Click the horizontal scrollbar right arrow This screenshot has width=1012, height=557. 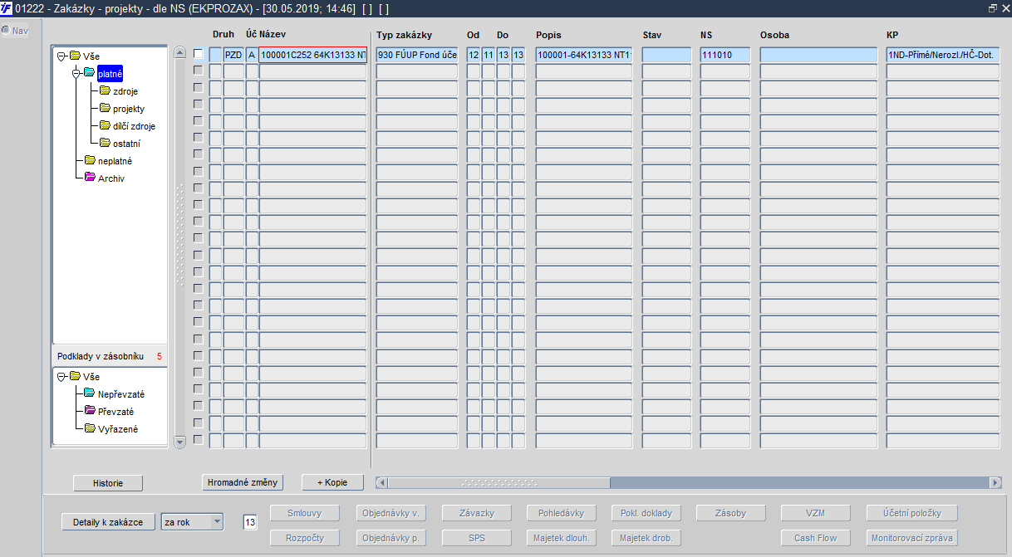(995, 482)
